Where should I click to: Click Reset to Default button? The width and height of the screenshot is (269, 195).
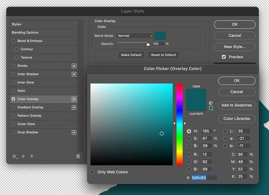click(164, 55)
